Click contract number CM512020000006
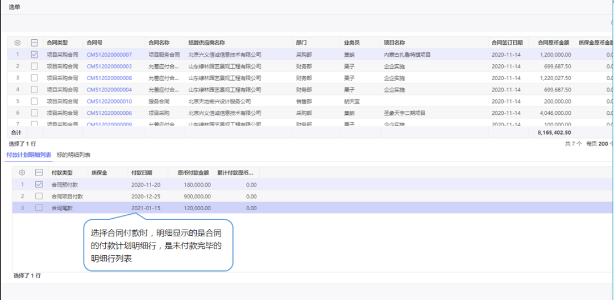 pos(109,113)
